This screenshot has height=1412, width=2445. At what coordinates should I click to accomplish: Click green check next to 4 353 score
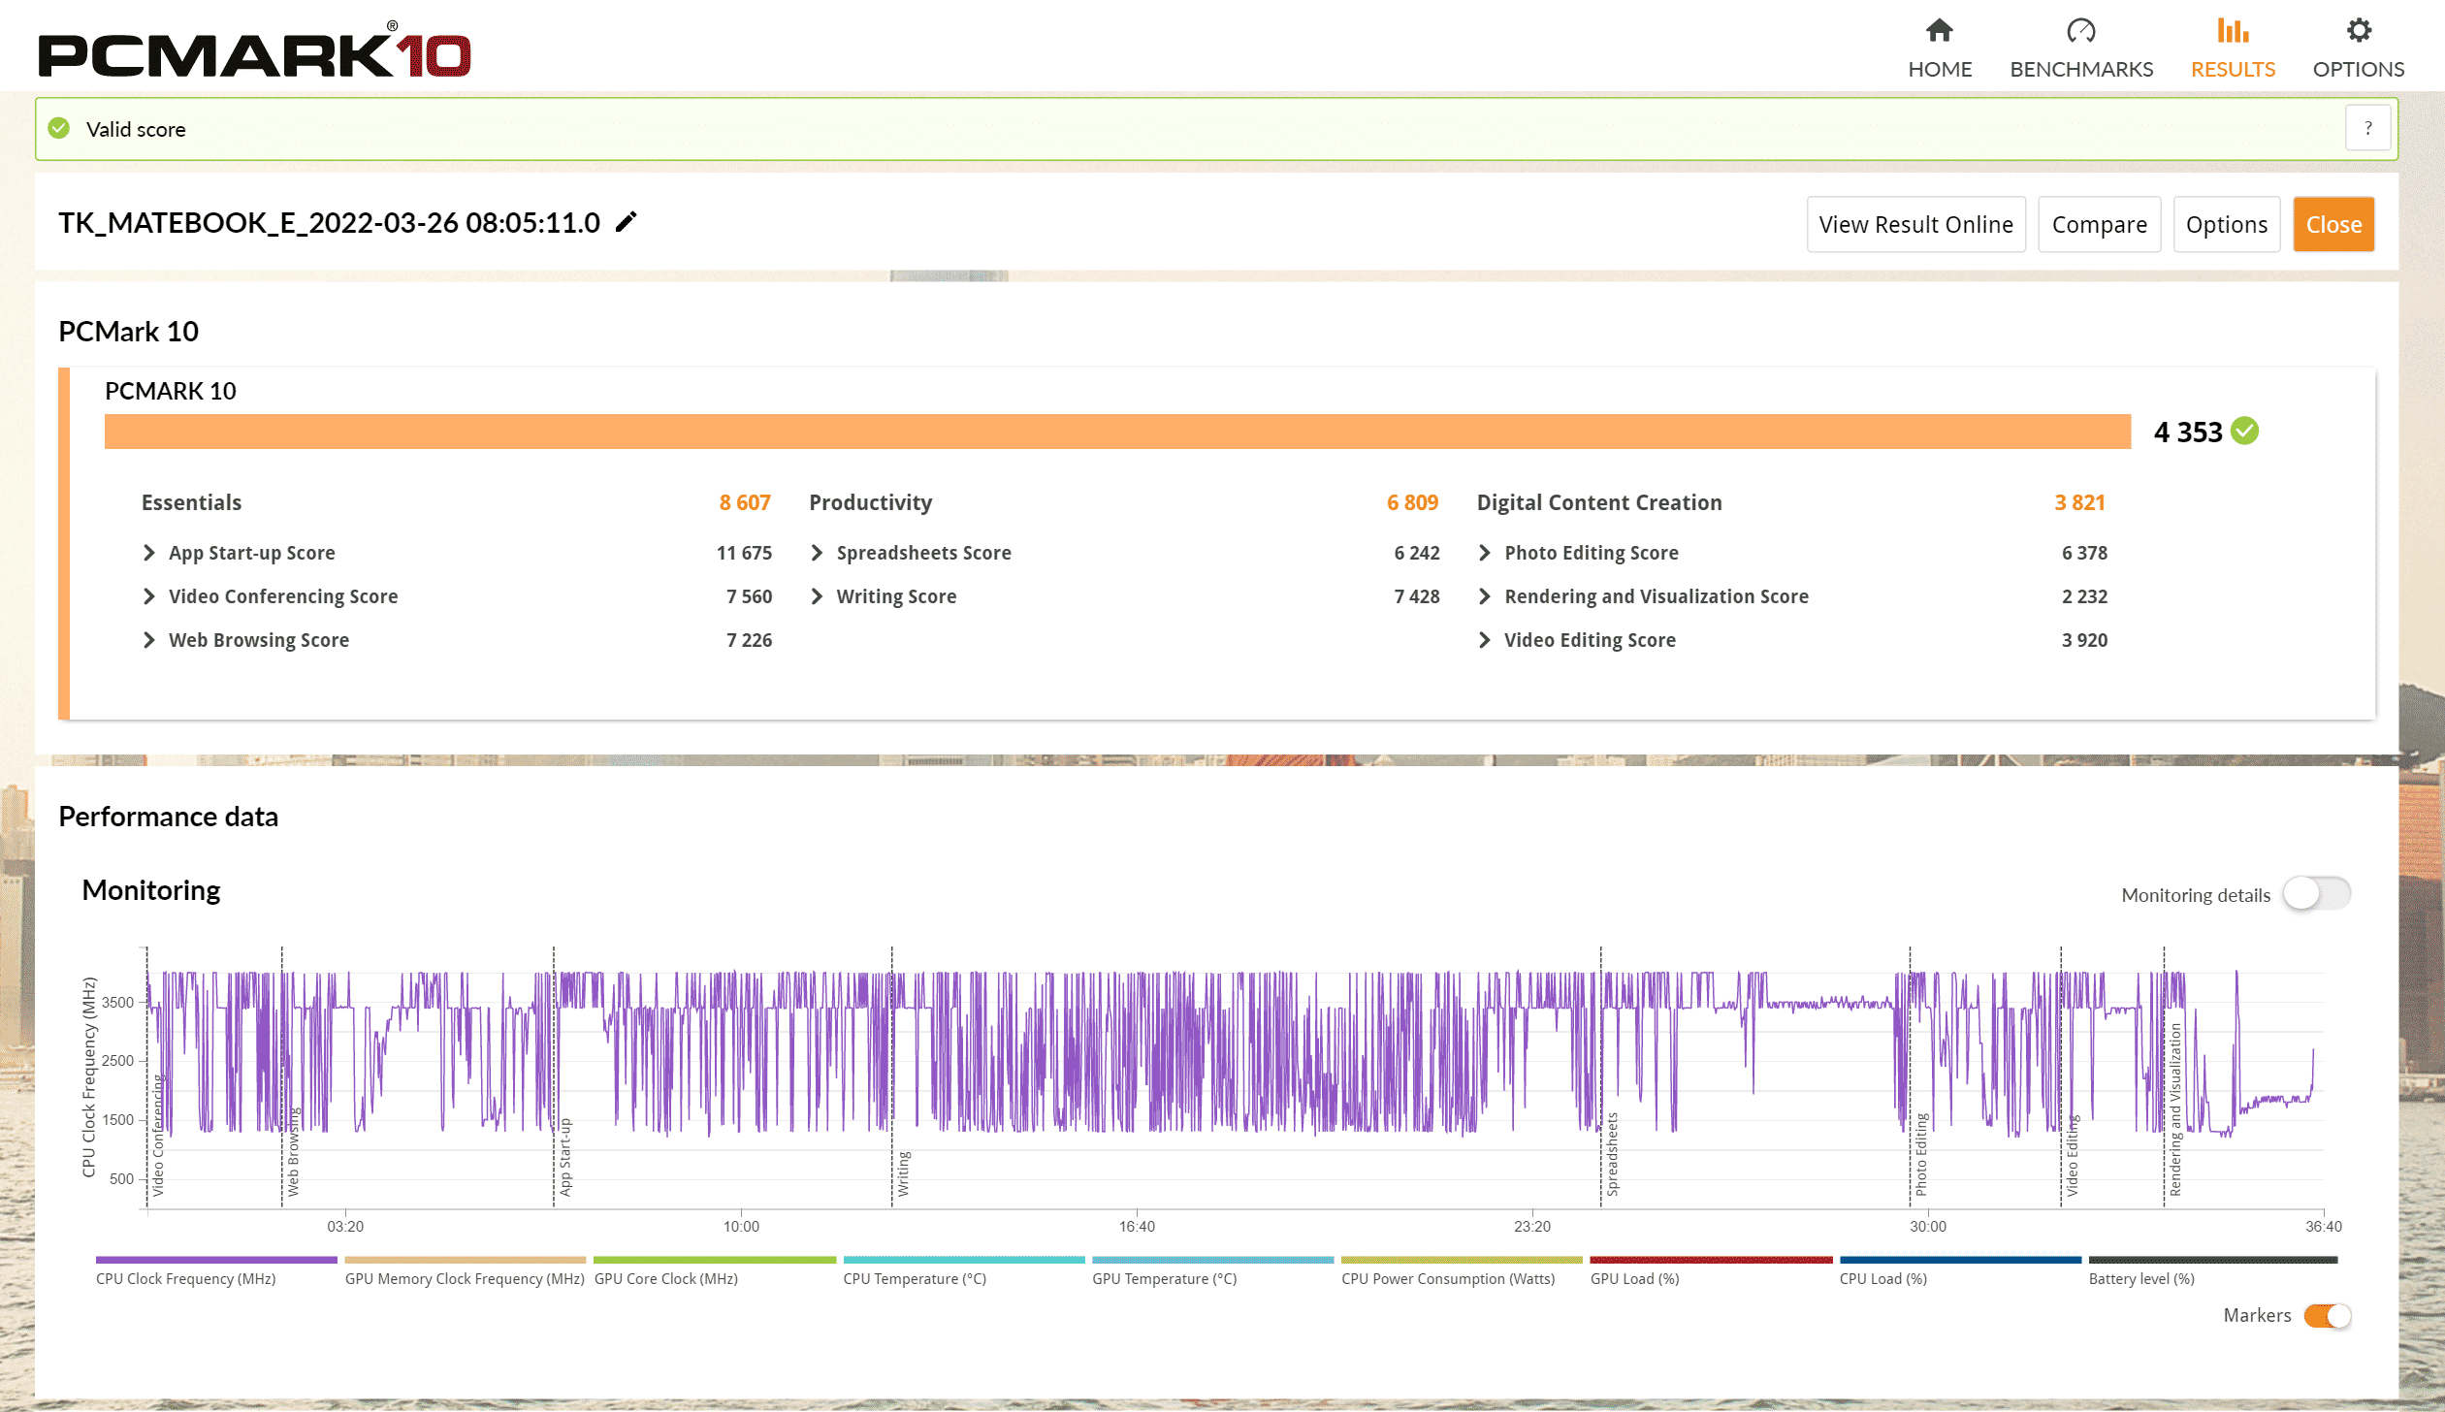(x=2245, y=431)
